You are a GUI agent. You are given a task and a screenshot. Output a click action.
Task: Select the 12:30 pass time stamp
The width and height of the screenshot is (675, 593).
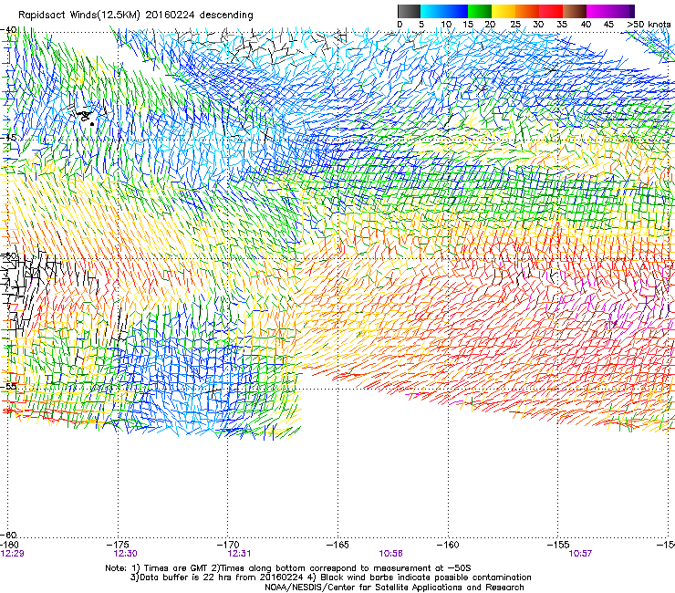pos(125,554)
